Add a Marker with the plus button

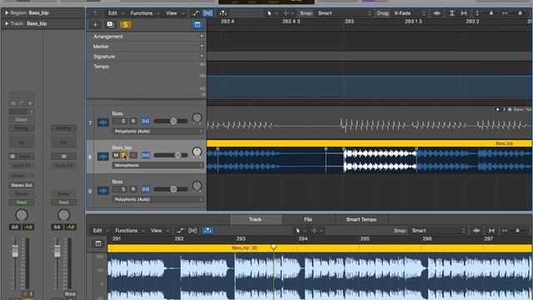coord(202,46)
